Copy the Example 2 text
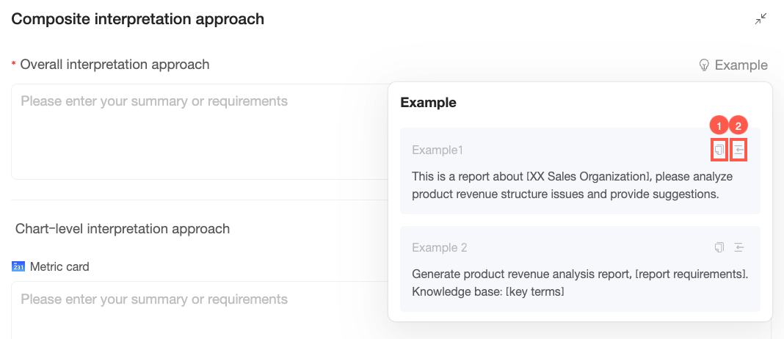 (x=720, y=247)
